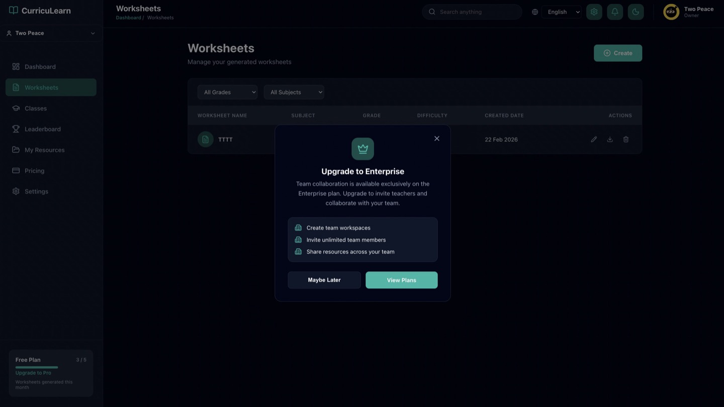Open the All Subjects dropdown
724x407 pixels.
(x=294, y=92)
